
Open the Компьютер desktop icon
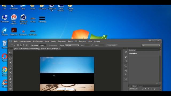tap(5, 19)
